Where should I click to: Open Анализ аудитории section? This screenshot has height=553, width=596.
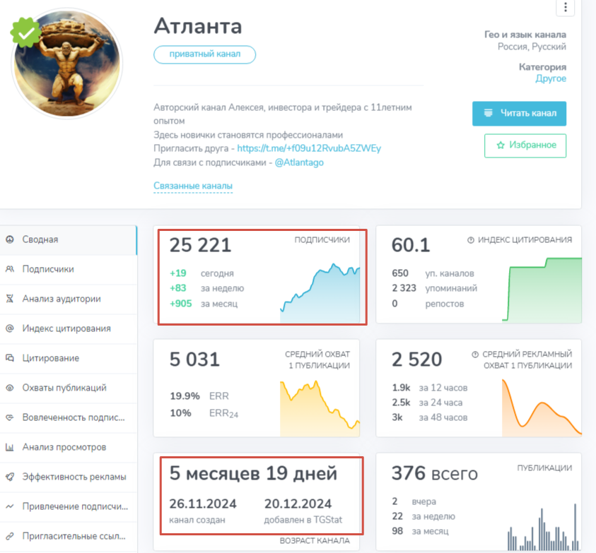click(x=69, y=299)
